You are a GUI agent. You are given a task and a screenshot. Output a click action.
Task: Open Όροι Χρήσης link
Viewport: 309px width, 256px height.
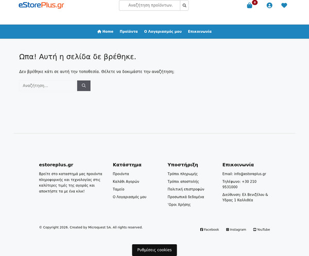(x=179, y=205)
